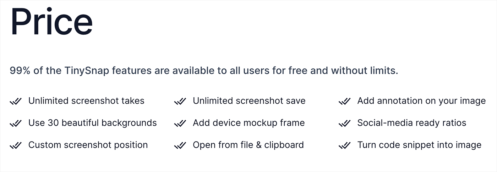Select the Unlimited screenshot takes text

pyautogui.click(x=86, y=101)
